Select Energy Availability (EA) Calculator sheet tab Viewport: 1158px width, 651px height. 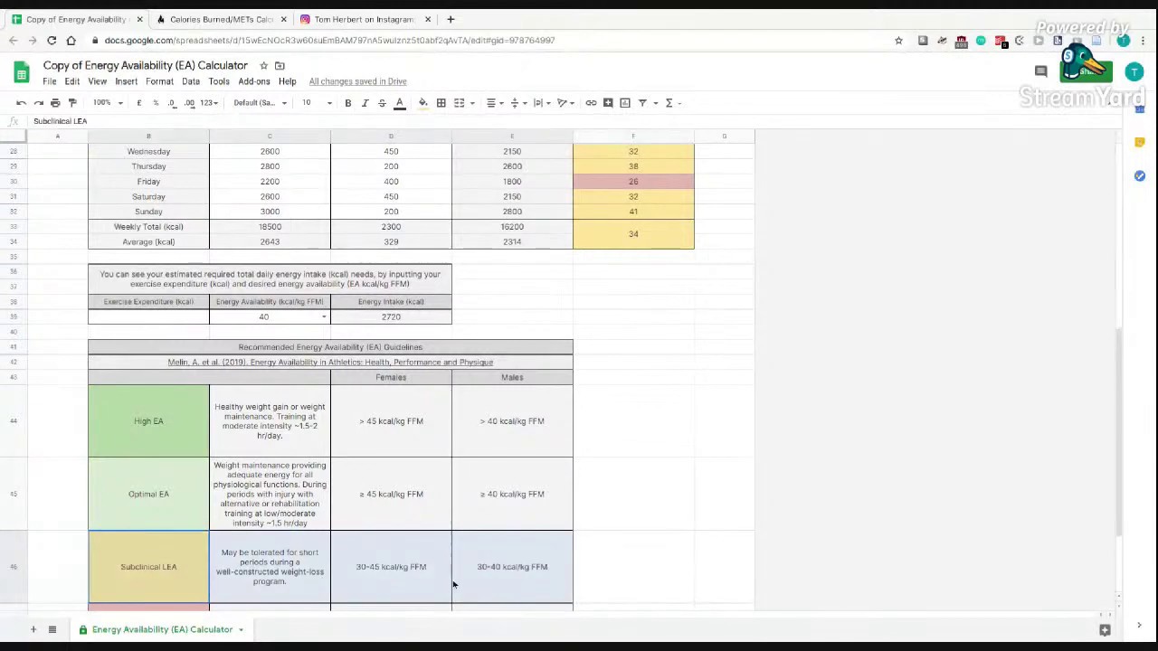pos(161,629)
